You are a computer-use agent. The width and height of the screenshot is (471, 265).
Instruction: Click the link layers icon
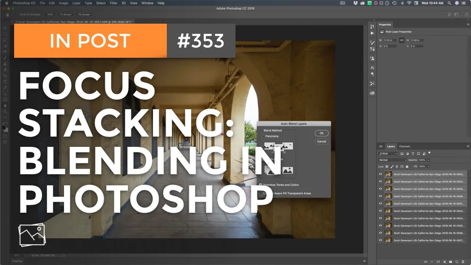tap(426, 262)
